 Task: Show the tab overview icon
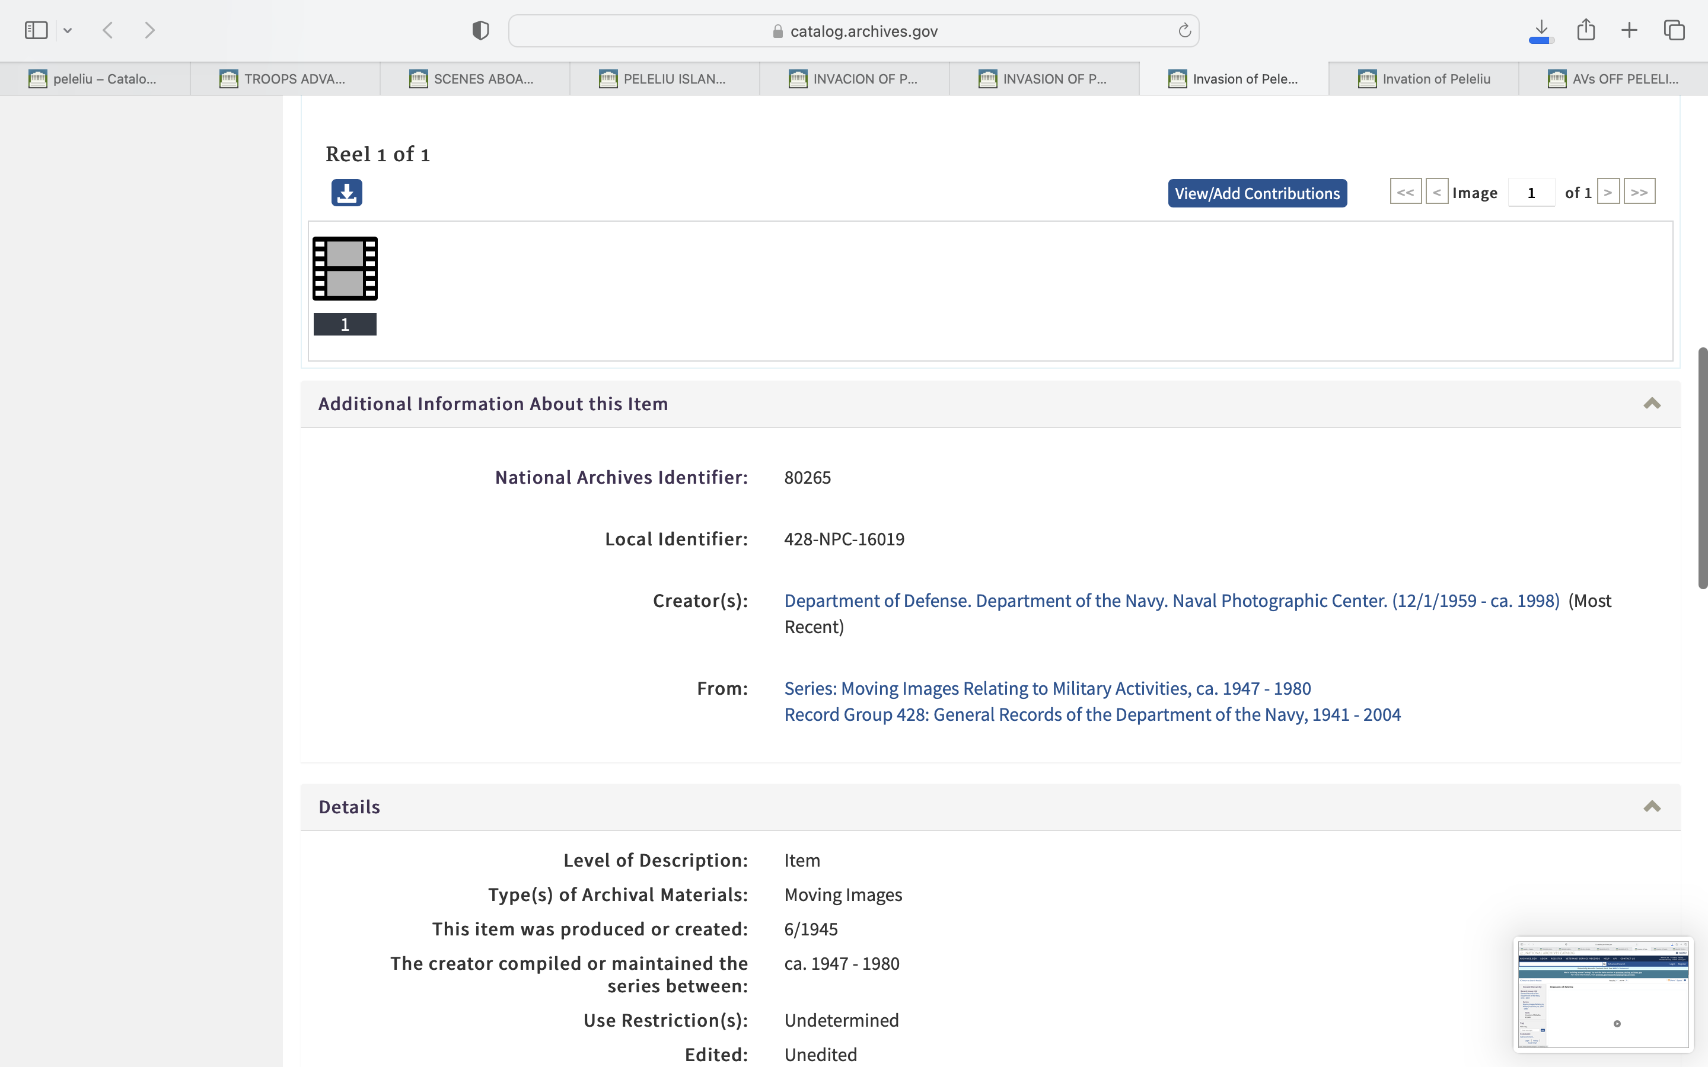click(x=1674, y=30)
